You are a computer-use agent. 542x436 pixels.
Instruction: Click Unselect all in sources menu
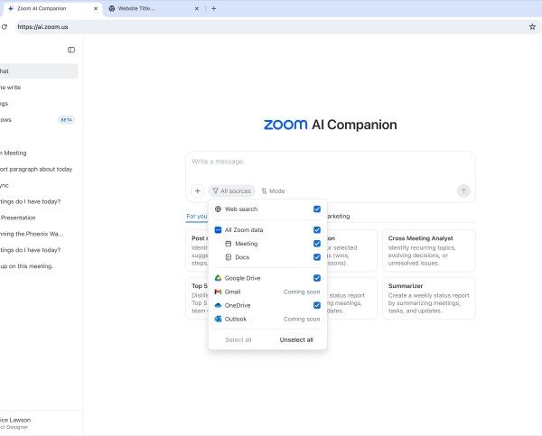tap(296, 339)
